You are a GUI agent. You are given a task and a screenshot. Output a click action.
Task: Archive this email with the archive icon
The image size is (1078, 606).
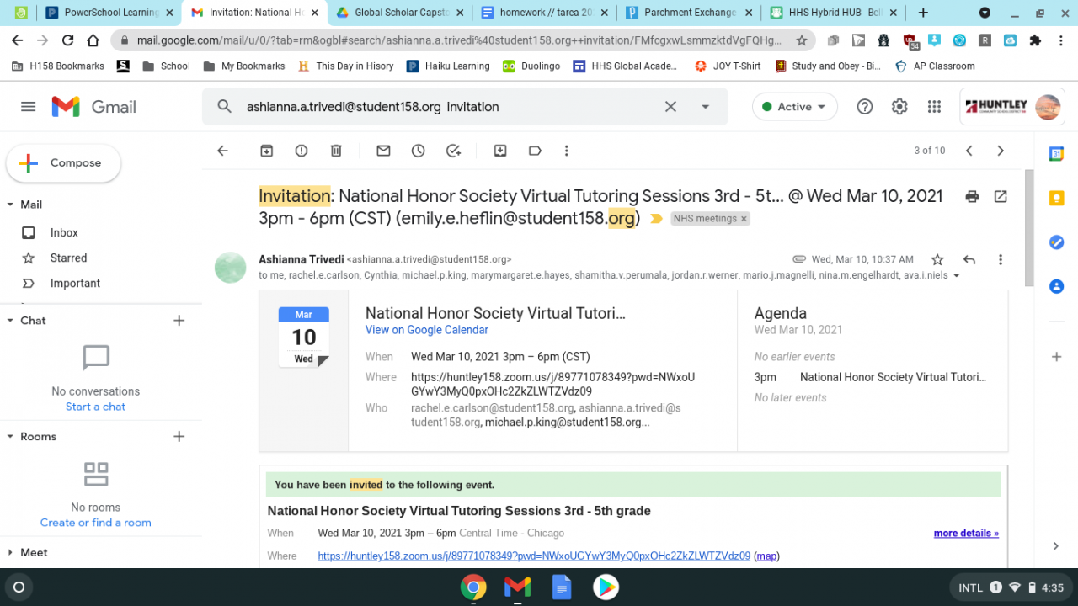pyautogui.click(x=266, y=151)
